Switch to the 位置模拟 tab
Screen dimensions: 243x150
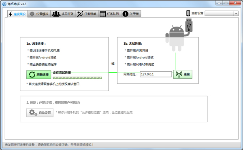click(x=39, y=14)
